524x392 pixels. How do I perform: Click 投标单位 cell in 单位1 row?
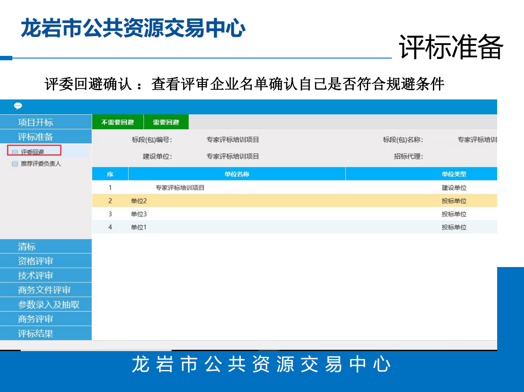[454, 227]
